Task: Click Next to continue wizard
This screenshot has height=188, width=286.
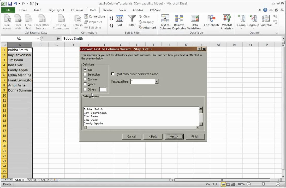Action: (x=174, y=136)
